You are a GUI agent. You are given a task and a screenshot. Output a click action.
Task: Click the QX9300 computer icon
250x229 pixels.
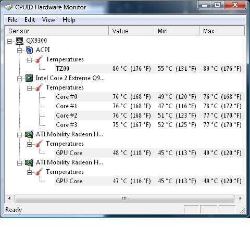click(19, 41)
